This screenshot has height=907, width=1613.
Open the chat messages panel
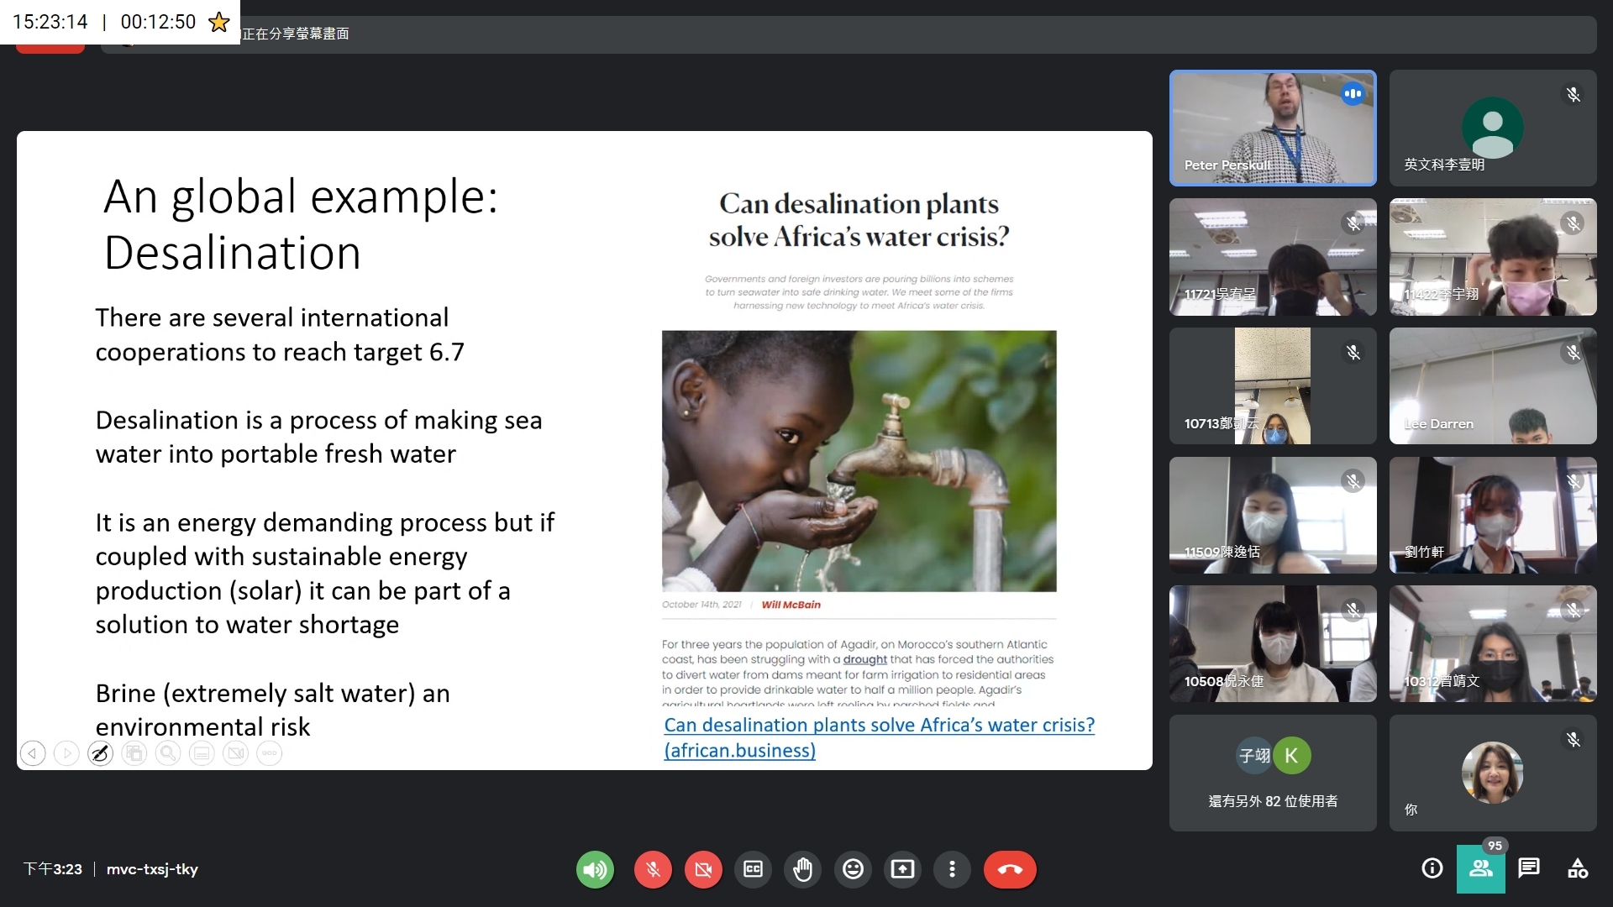tap(1529, 868)
